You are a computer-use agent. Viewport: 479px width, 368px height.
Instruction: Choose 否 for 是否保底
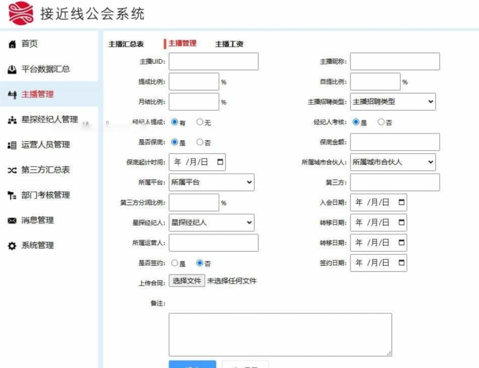click(x=200, y=142)
